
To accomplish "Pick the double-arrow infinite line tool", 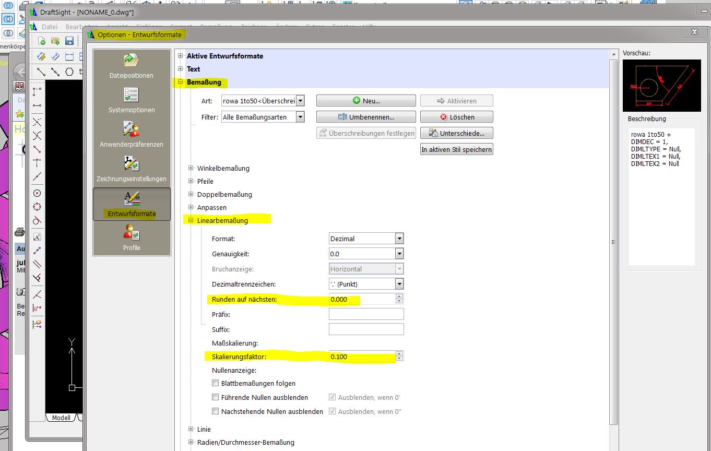I will tap(55, 72).
